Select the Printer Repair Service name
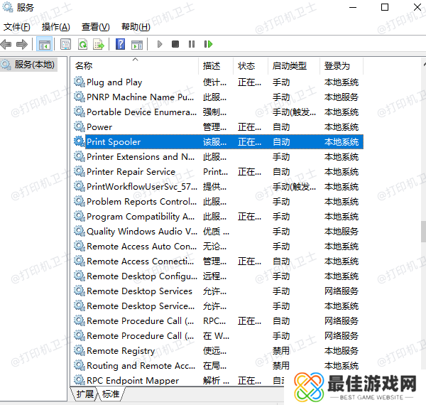Viewport: 426px width, 405px height. pos(131,172)
